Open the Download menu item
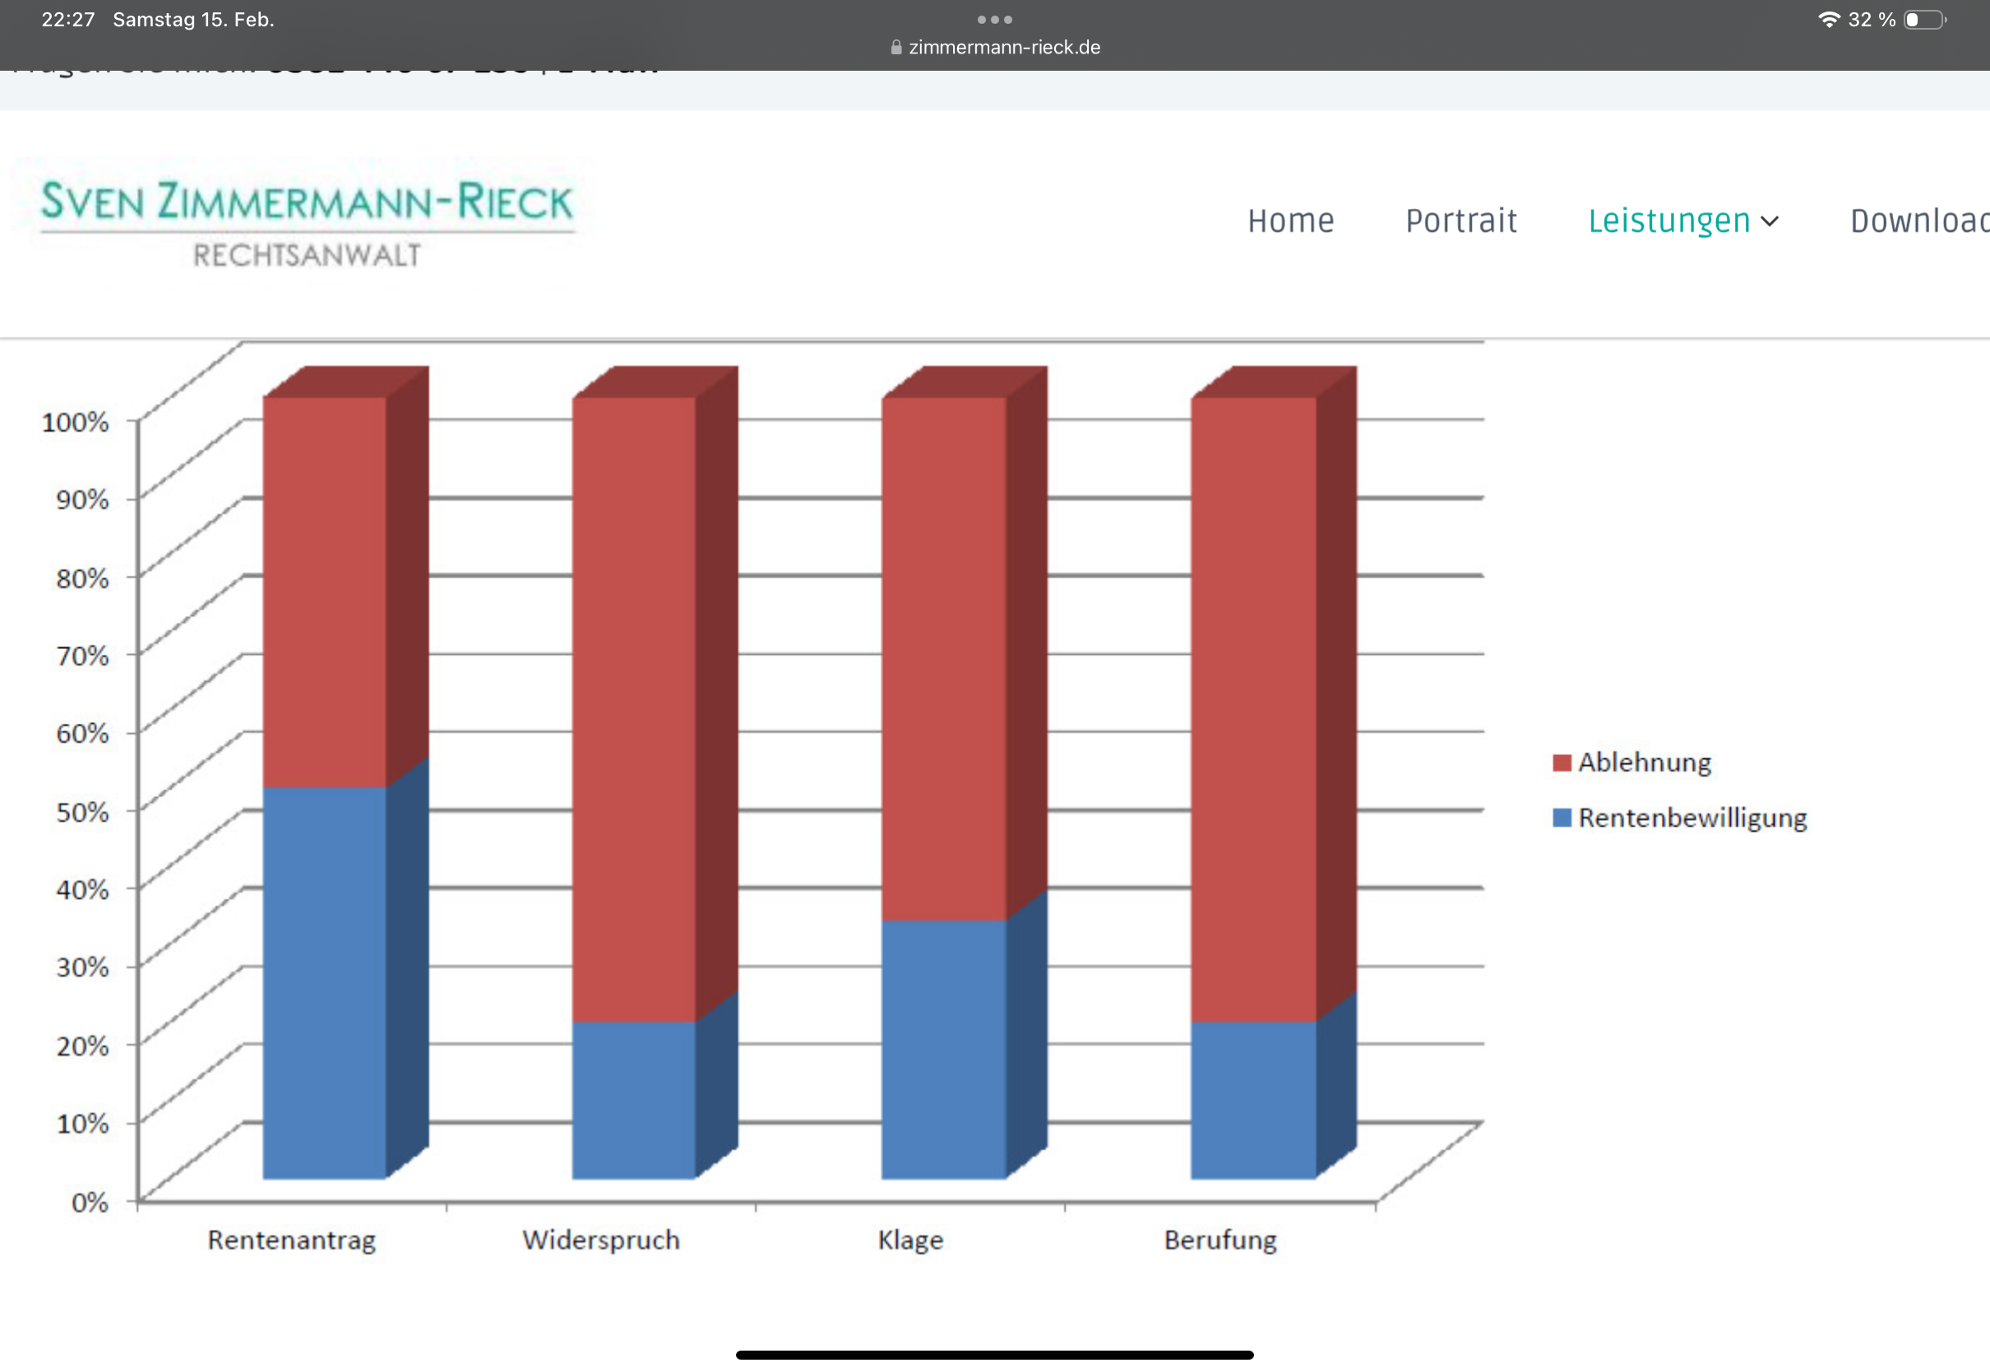 pyautogui.click(x=1918, y=222)
